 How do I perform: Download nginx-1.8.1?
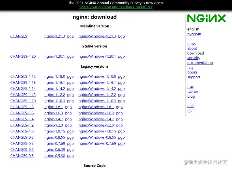click(54, 107)
